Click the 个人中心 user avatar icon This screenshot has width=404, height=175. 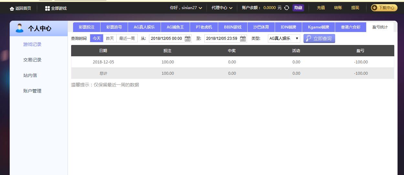[x=20, y=28]
